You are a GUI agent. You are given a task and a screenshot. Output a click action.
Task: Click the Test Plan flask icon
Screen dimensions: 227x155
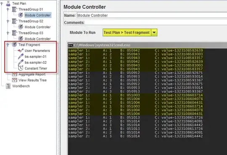coord(8,3)
